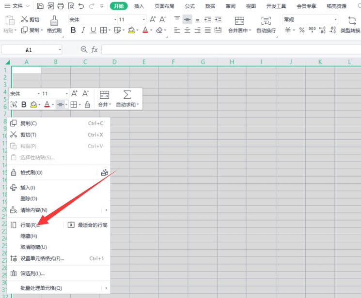
Task: Open the font name dropdown in ribbon
Action: click(115, 20)
